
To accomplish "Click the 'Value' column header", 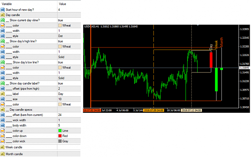I will tap(62, 4).
